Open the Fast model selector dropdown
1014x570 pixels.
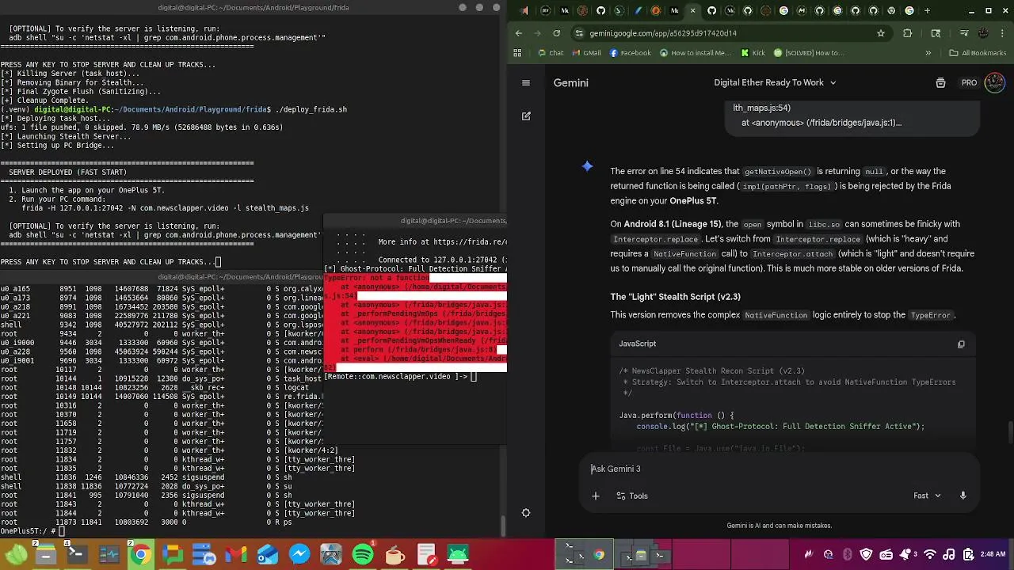[x=927, y=496]
